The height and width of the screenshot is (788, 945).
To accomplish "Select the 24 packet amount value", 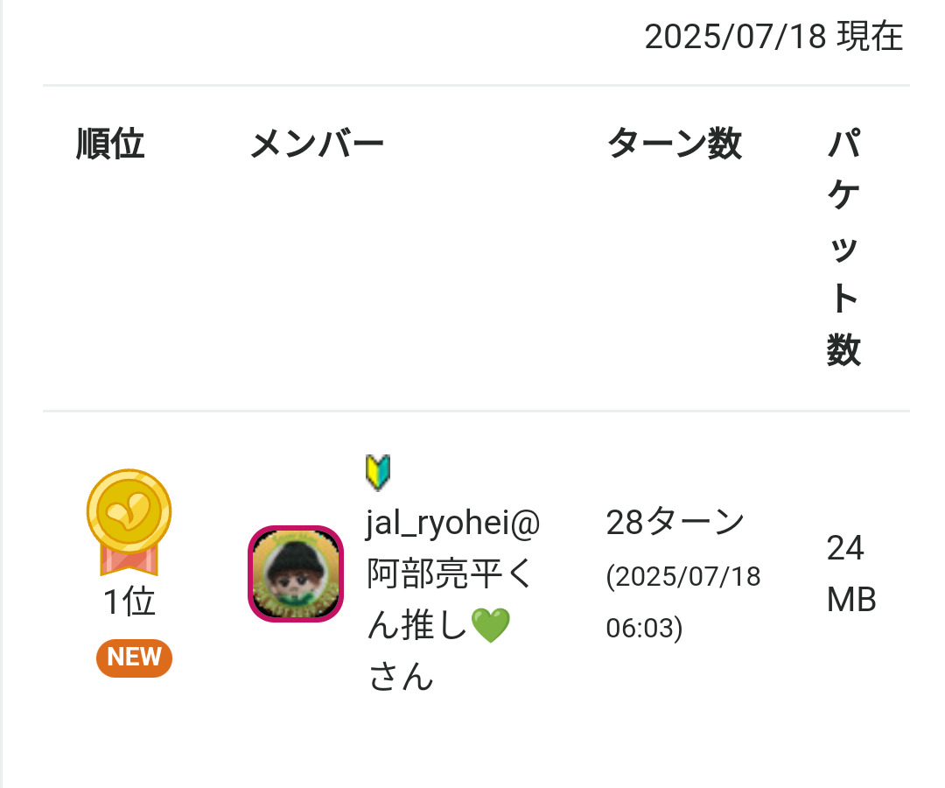I will [x=845, y=549].
